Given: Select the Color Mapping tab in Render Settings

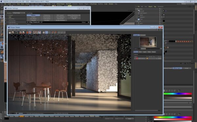Looking at the screenshot, I should click(x=60, y=17).
